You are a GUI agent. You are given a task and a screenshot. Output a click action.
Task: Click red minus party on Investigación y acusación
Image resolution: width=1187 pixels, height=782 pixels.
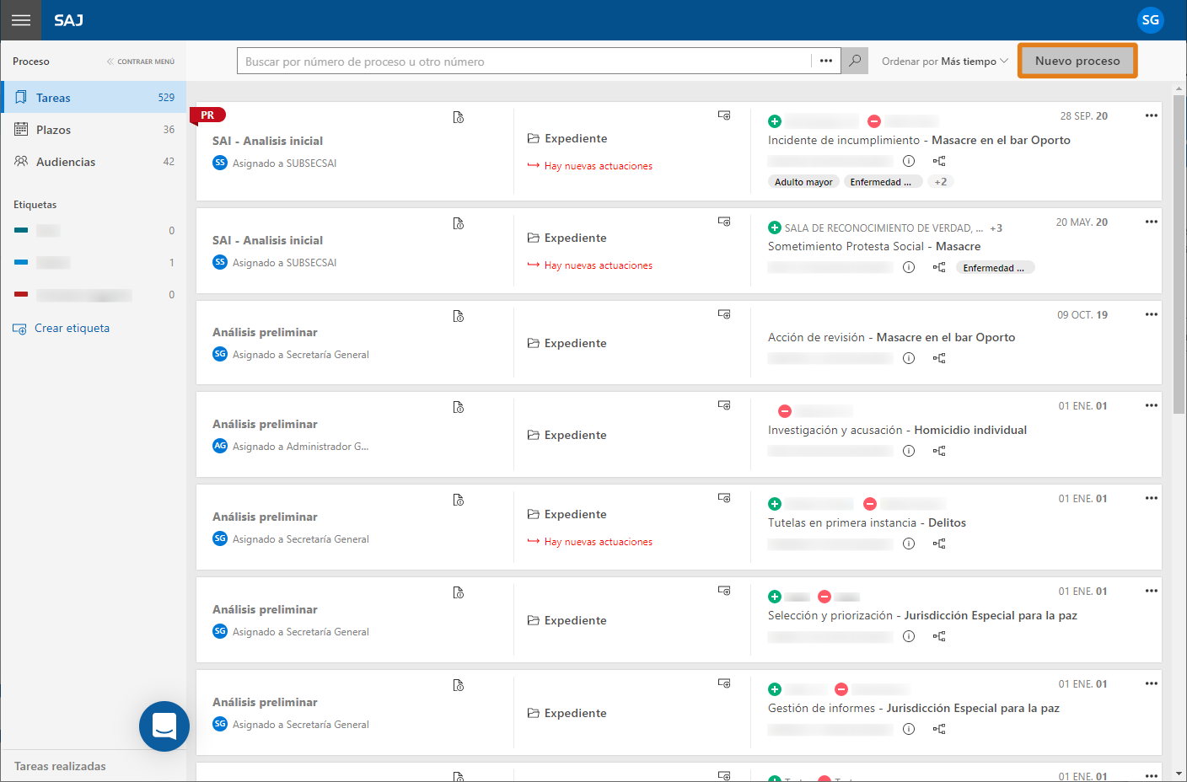click(785, 411)
